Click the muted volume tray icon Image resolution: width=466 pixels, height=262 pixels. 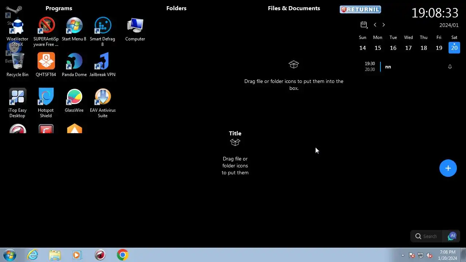pyautogui.click(x=430, y=255)
